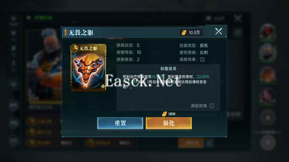The height and width of the screenshot is (162, 289).
Task: Select the second hero avatar on the right
Action: click(x=267, y=52)
